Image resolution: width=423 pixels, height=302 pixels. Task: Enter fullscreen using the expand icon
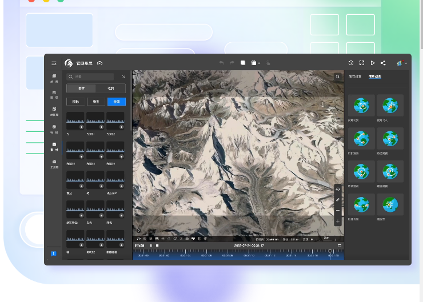(x=362, y=63)
